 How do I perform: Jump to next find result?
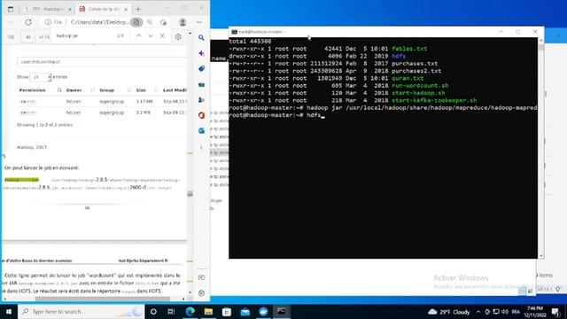151,35
